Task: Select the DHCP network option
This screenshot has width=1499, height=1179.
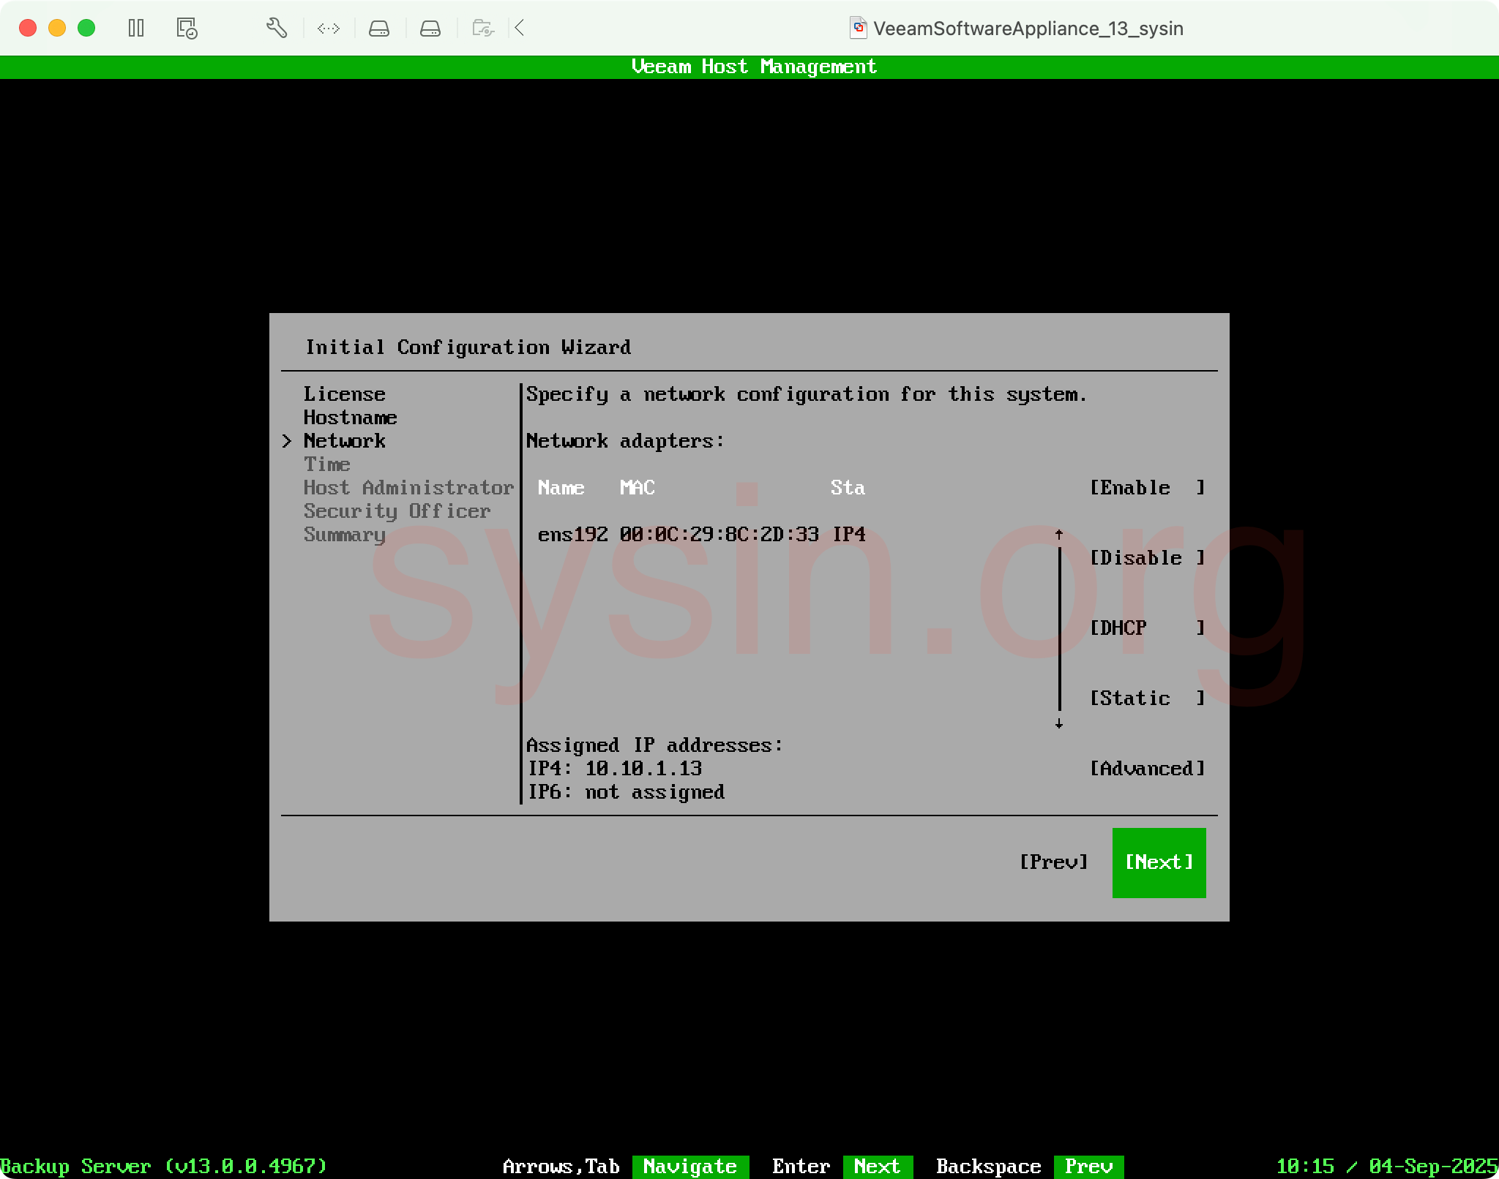Action: pos(1146,628)
